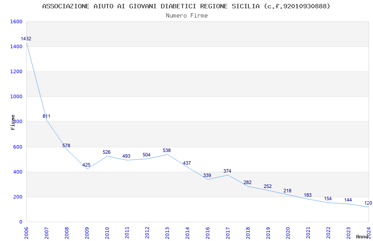Click the y-axis value 600
373x241 pixels.
click(18, 147)
